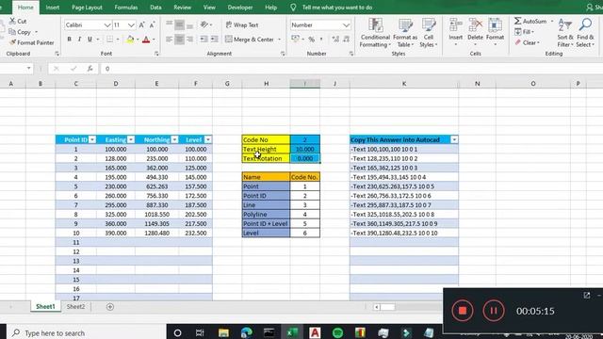Open Format as Table gallery
The width and height of the screenshot is (603, 339).
pos(405,33)
